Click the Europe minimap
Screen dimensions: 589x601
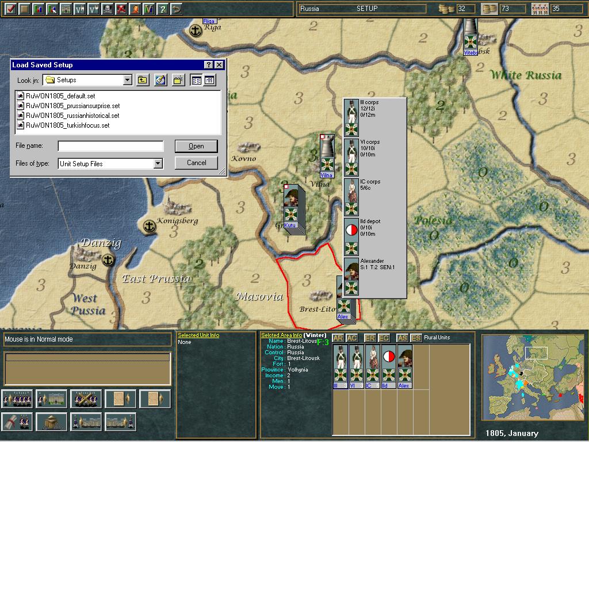533,377
